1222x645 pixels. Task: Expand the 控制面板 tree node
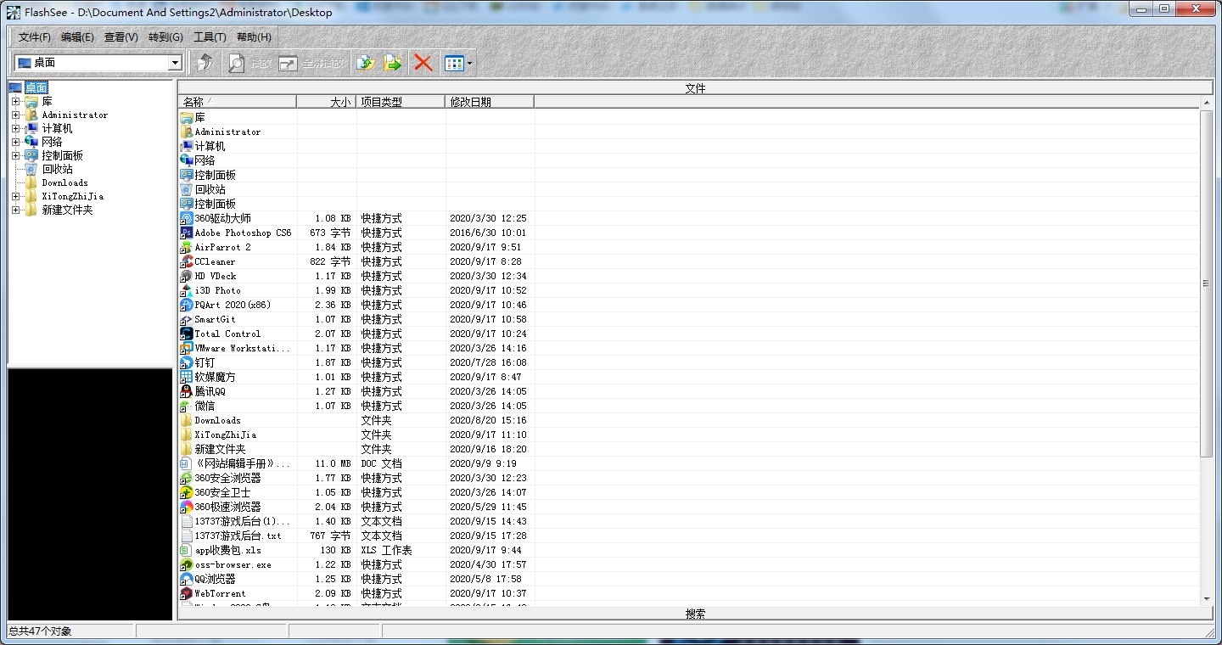coord(15,155)
